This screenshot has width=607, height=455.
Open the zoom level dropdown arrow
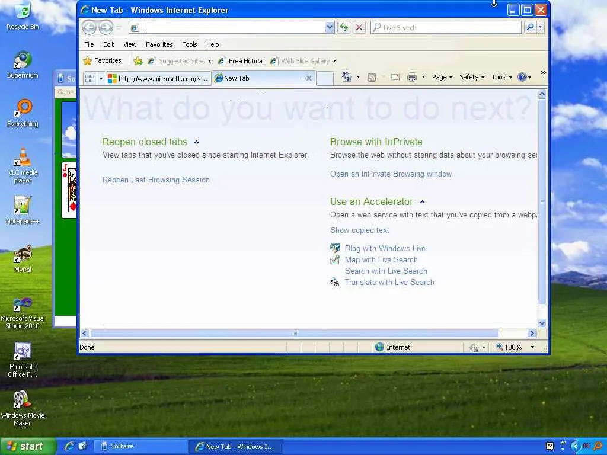(533, 347)
